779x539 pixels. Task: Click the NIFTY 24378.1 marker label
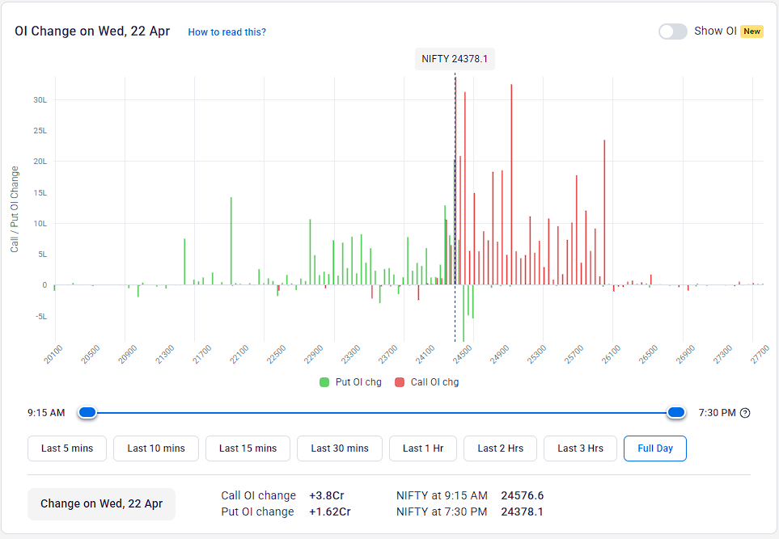[x=455, y=58]
